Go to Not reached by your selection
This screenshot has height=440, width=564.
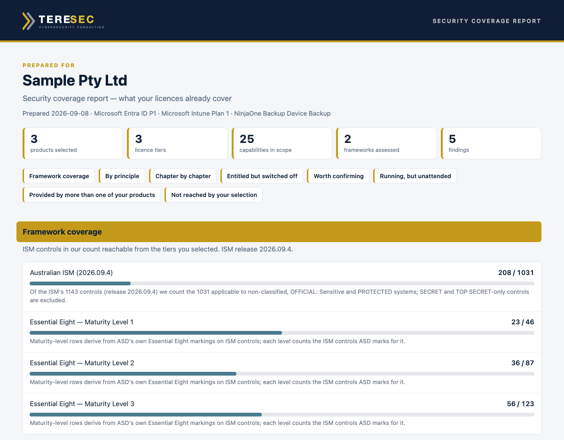(214, 195)
